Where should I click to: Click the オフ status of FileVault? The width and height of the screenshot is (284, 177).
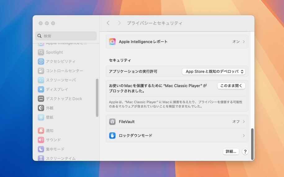click(x=236, y=122)
